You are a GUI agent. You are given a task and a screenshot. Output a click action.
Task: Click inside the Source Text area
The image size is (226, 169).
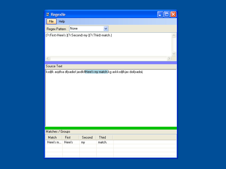[x=111, y=98]
